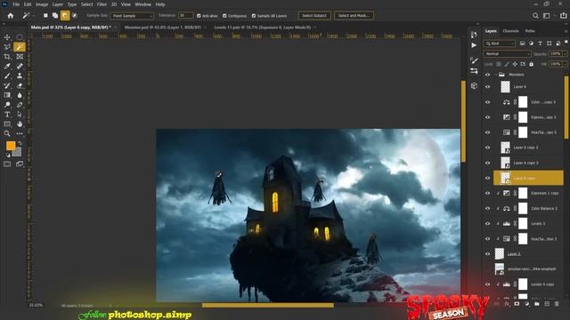Switch to the Monster.psd document tab
570x320 pixels.
[x=162, y=28]
